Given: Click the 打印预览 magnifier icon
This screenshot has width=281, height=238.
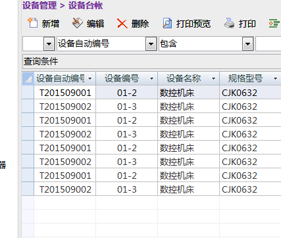Looking at the screenshot, I should pyautogui.click(x=167, y=23).
